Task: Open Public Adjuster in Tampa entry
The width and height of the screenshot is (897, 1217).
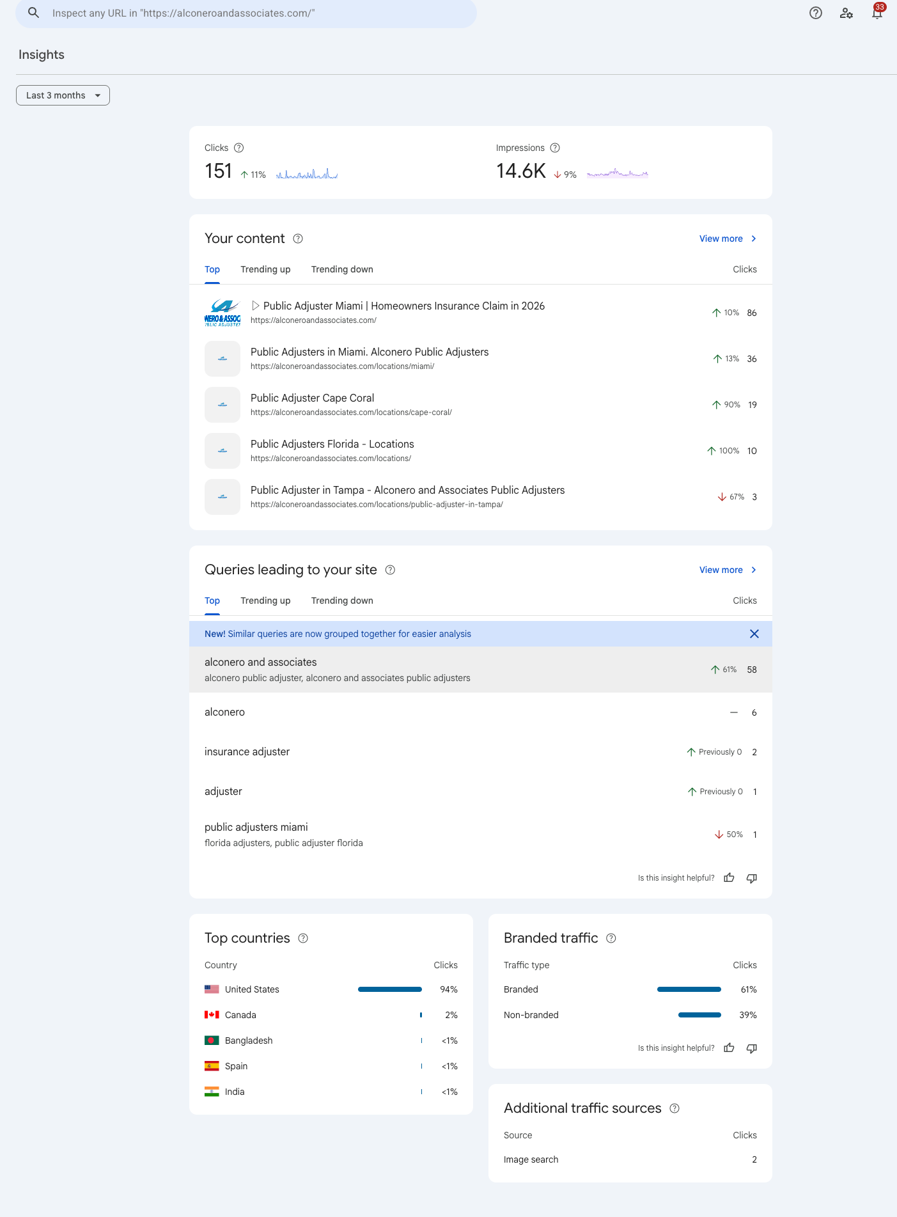Action: pyautogui.click(x=481, y=497)
